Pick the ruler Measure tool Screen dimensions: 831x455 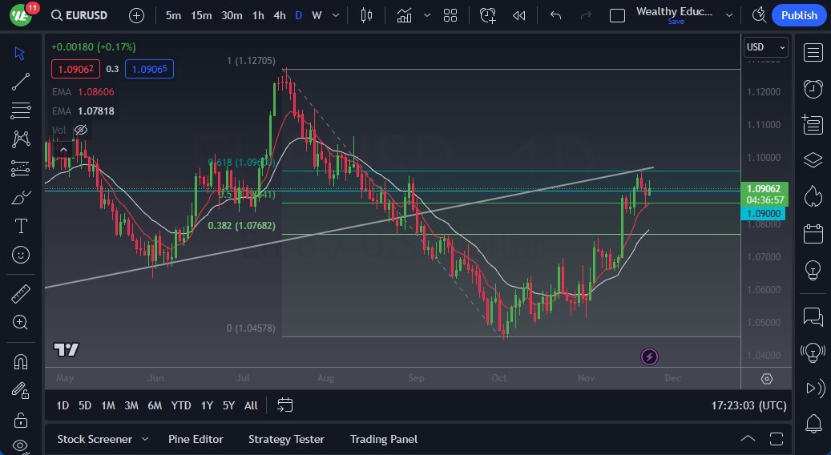(21, 294)
